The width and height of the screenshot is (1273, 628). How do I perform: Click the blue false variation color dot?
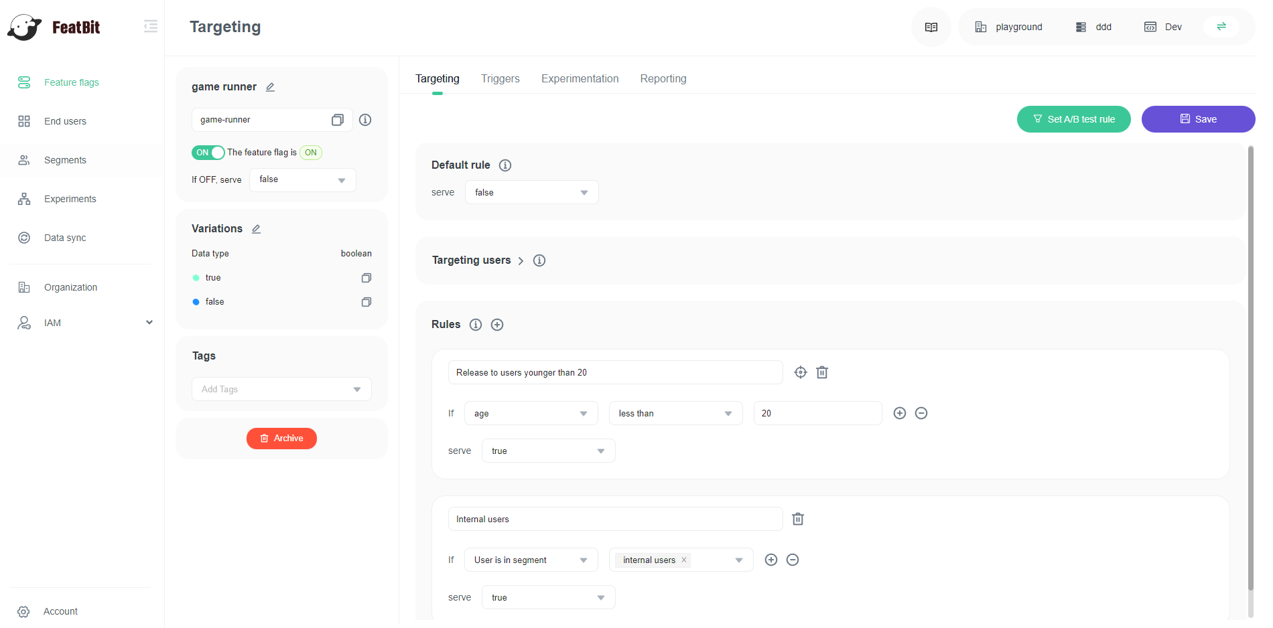196,302
